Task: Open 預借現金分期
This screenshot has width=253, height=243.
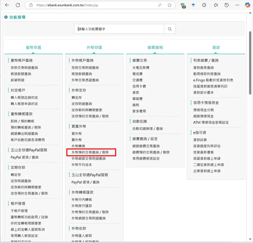Action: [203, 110]
